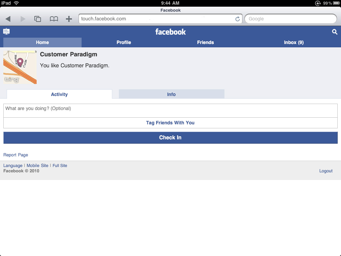
Task: Tap the rotation lock status icon
Action: pyautogui.click(x=318, y=3)
